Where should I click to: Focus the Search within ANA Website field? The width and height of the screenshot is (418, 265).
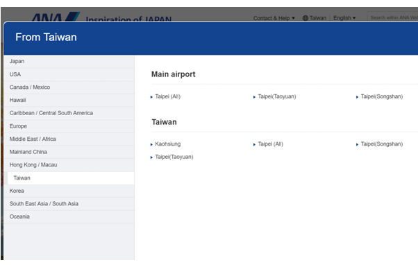tap(392, 17)
